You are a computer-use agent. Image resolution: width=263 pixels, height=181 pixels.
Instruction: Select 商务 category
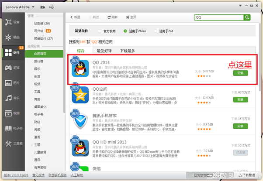click(37, 99)
